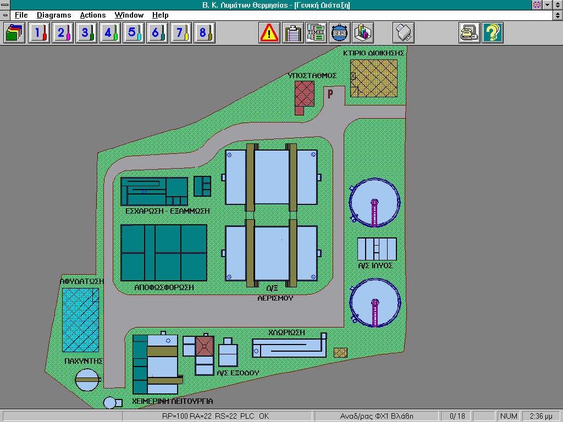Image resolution: width=563 pixels, height=422 pixels.
Task: Open diagram number 8 from toolbar
Action: point(203,33)
